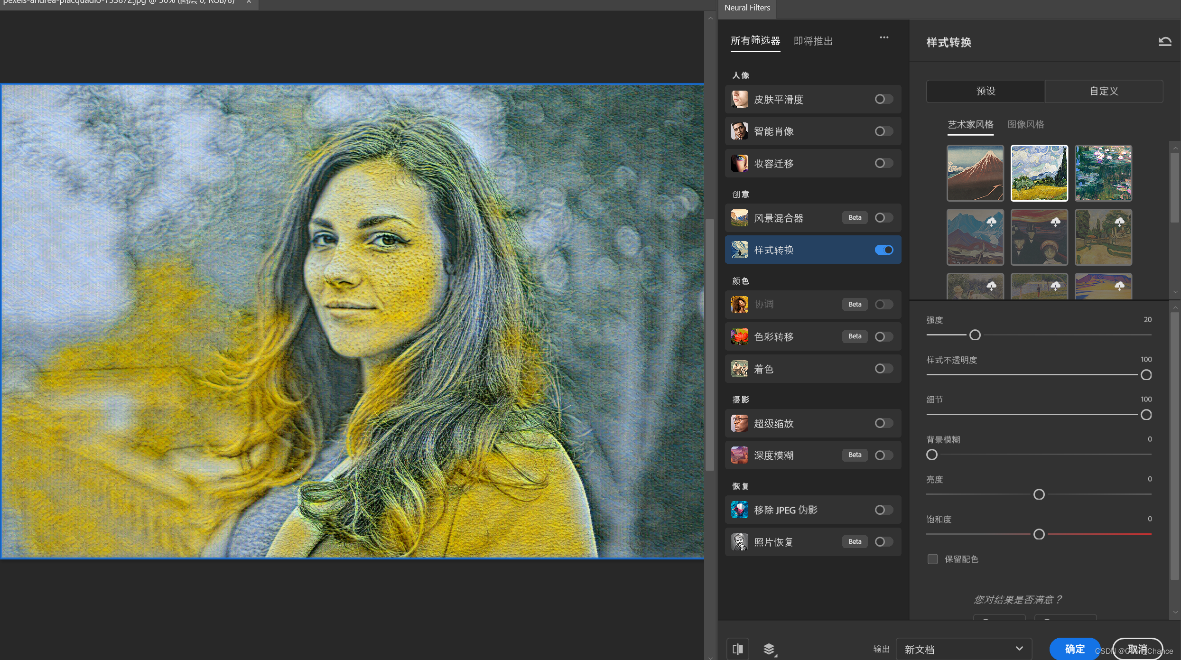Select the 自定义 button
The width and height of the screenshot is (1181, 660).
click(x=1104, y=91)
